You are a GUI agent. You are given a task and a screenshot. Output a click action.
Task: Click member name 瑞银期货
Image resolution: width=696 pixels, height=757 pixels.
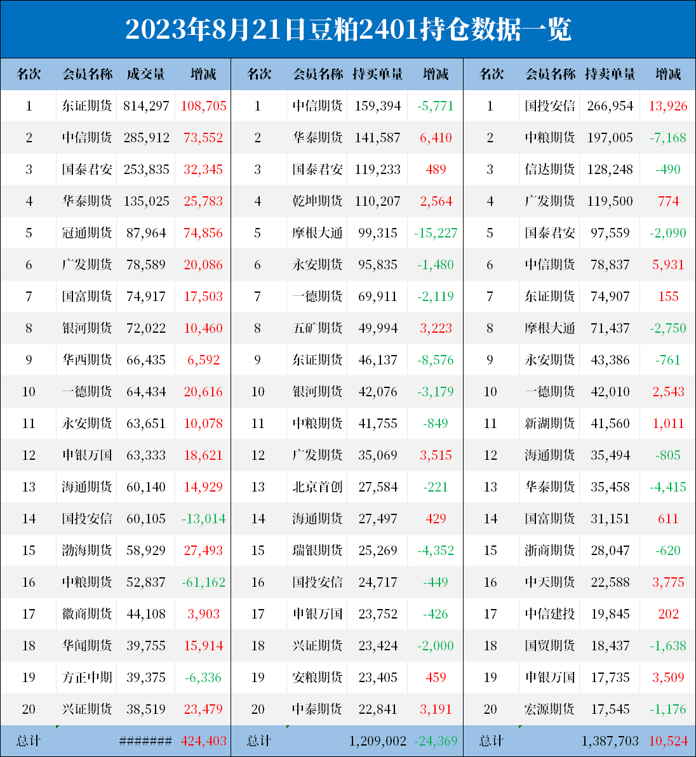tap(318, 551)
